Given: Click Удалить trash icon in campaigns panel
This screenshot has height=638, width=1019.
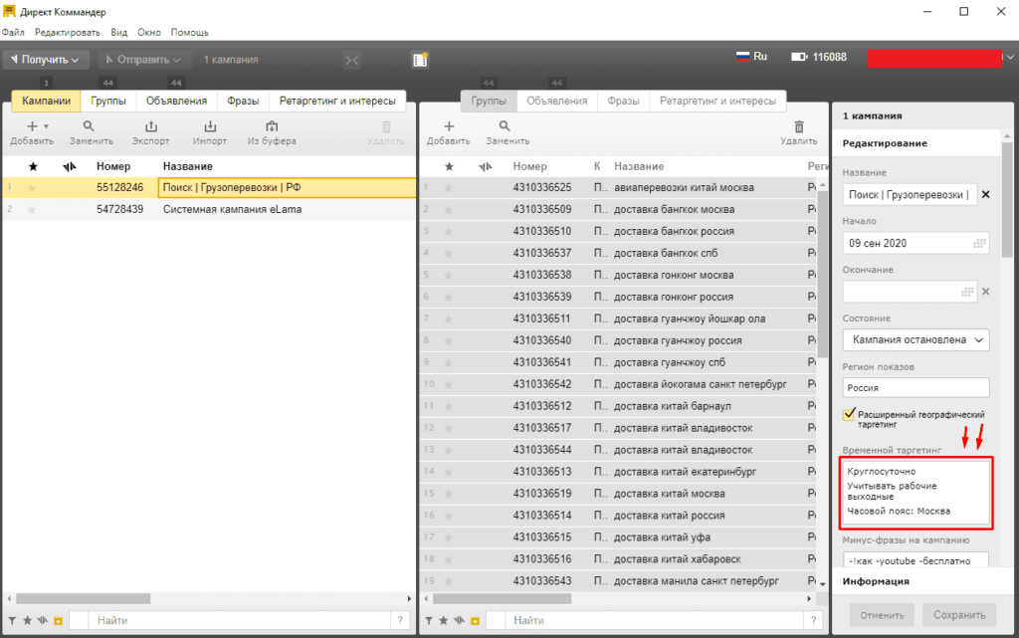Looking at the screenshot, I should click(x=386, y=126).
